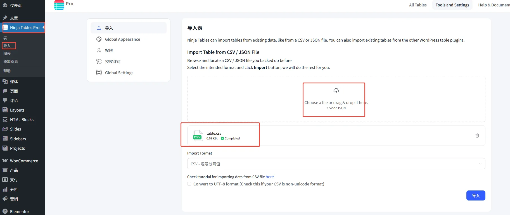Open the 授权许可 license section

point(129,61)
